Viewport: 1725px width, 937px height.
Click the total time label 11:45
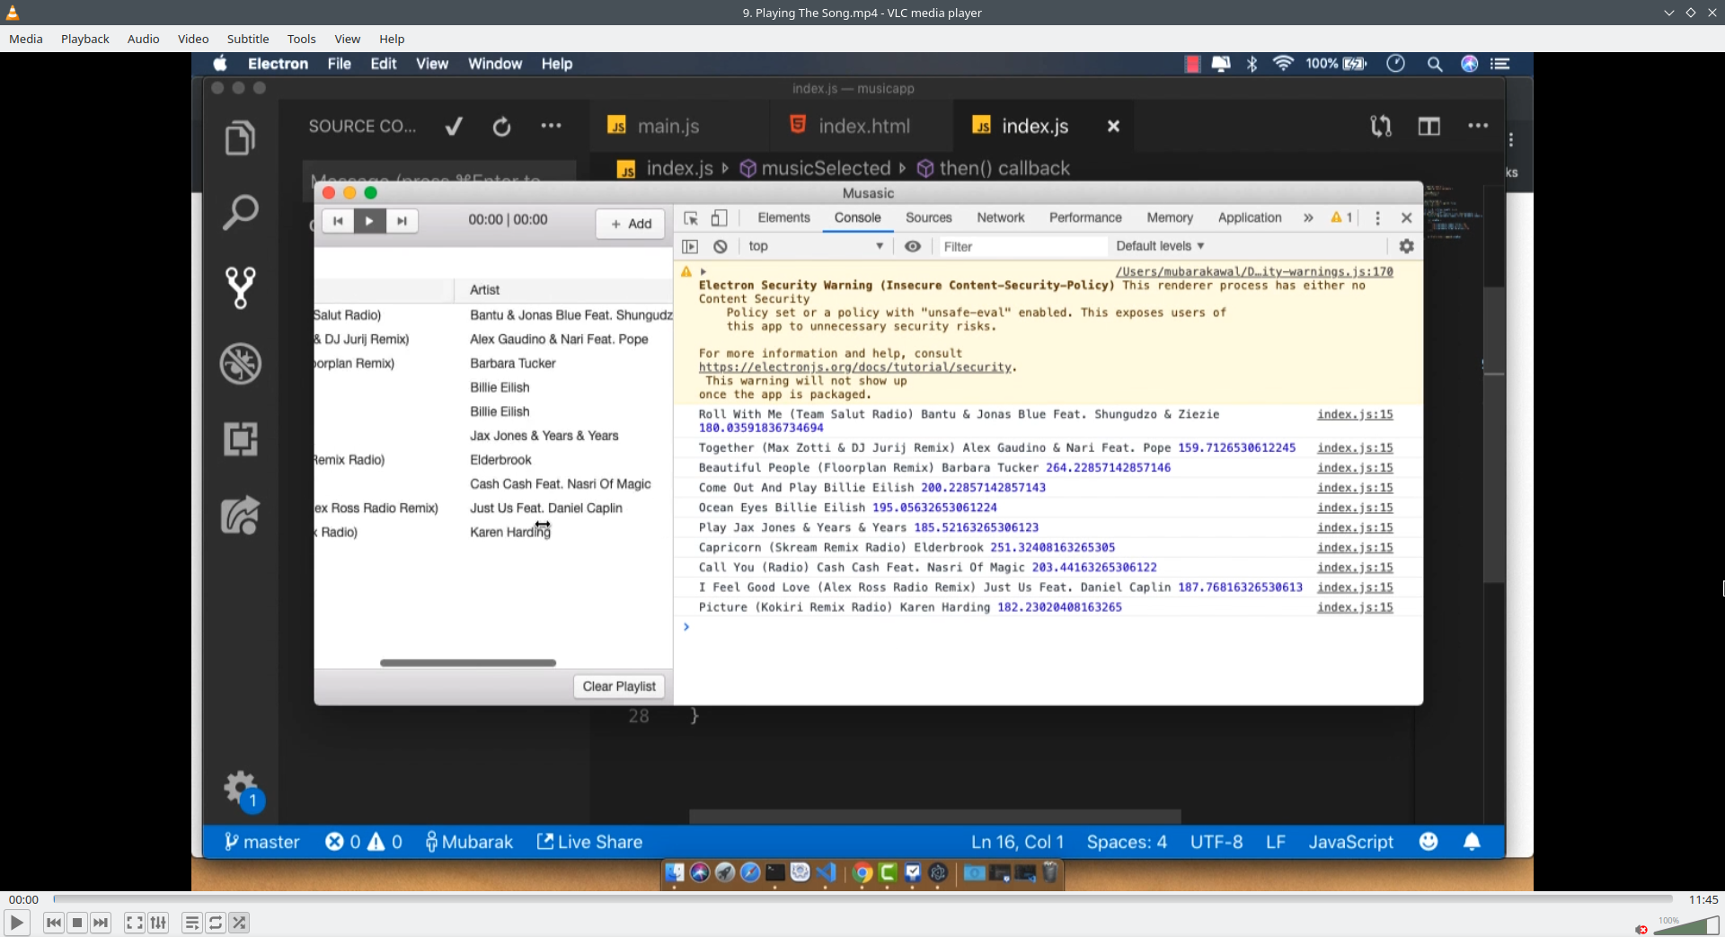pyautogui.click(x=1703, y=899)
